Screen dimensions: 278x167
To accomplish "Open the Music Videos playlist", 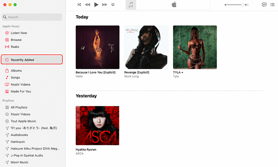I will (x=21, y=114).
